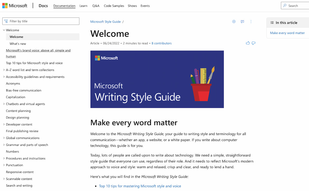Image resolution: width=309 pixels, height=191 pixels.
Task: Click the plus circle icon above the article
Action: pyautogui.click(x=234, y=22)
